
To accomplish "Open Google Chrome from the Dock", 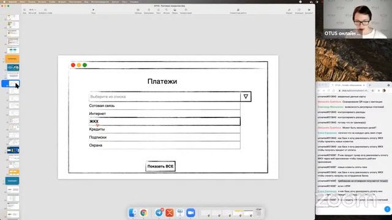I will point(143,213).
